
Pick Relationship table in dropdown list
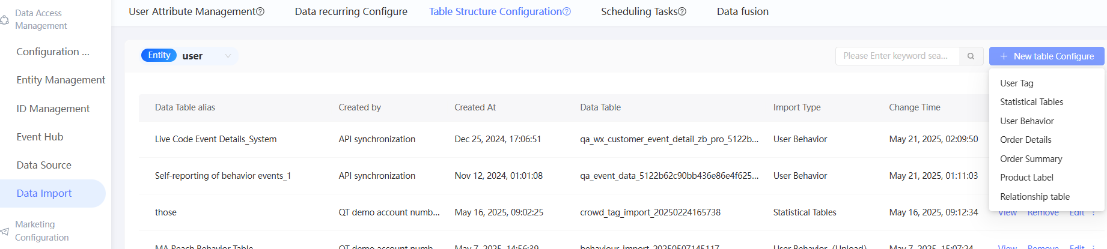pos(1034,197)
